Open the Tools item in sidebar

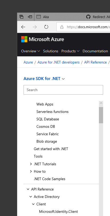[x=38, y=156]
